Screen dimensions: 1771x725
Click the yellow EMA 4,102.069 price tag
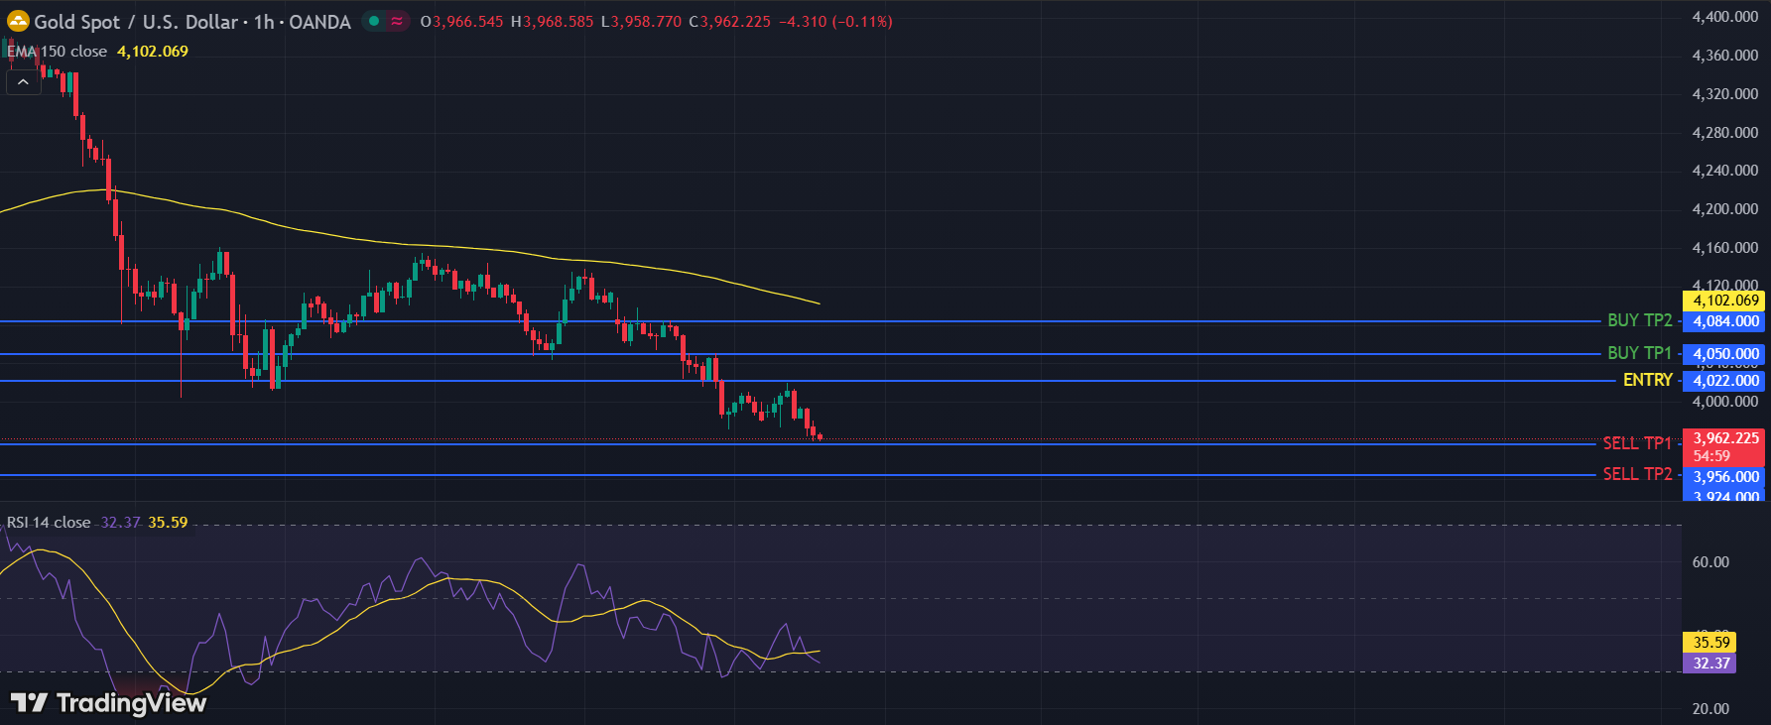pyautogui.click(x=1725, y=301)
